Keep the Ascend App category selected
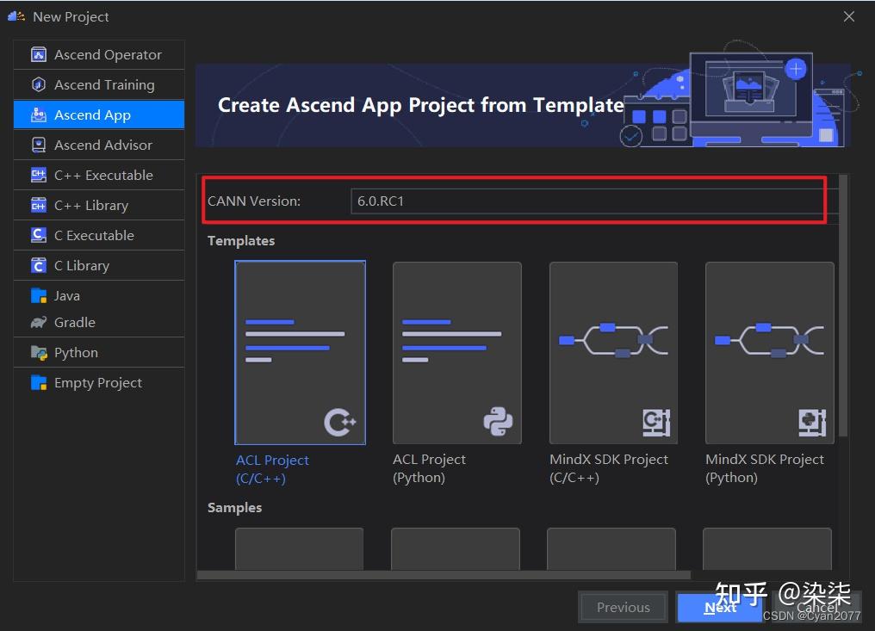Screen dimensions: 875x631 click(92, 114)
